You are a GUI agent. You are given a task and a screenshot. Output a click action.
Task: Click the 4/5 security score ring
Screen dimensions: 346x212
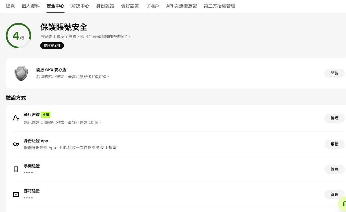pyautogui.click(x=19, y=36)
